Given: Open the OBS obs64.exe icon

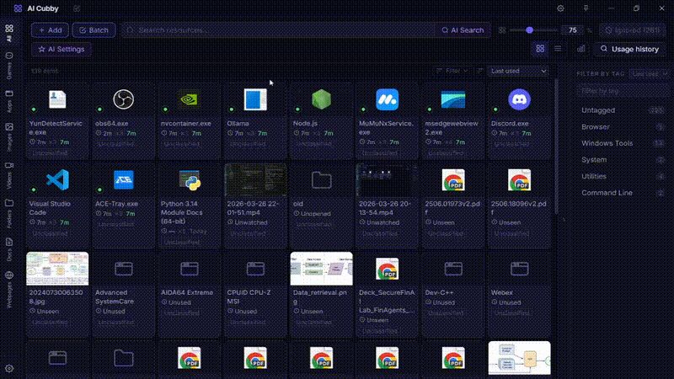Looking at the screenshot, I should click(x=123, y=99).
